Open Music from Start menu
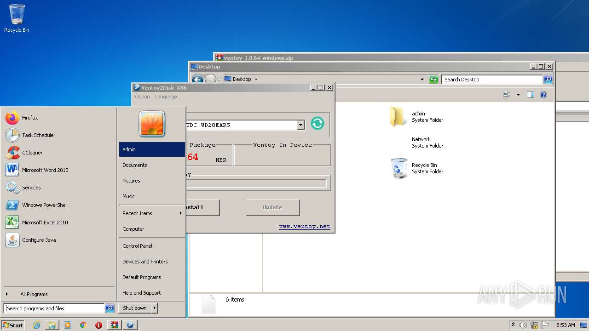 [x=152, y=196]
